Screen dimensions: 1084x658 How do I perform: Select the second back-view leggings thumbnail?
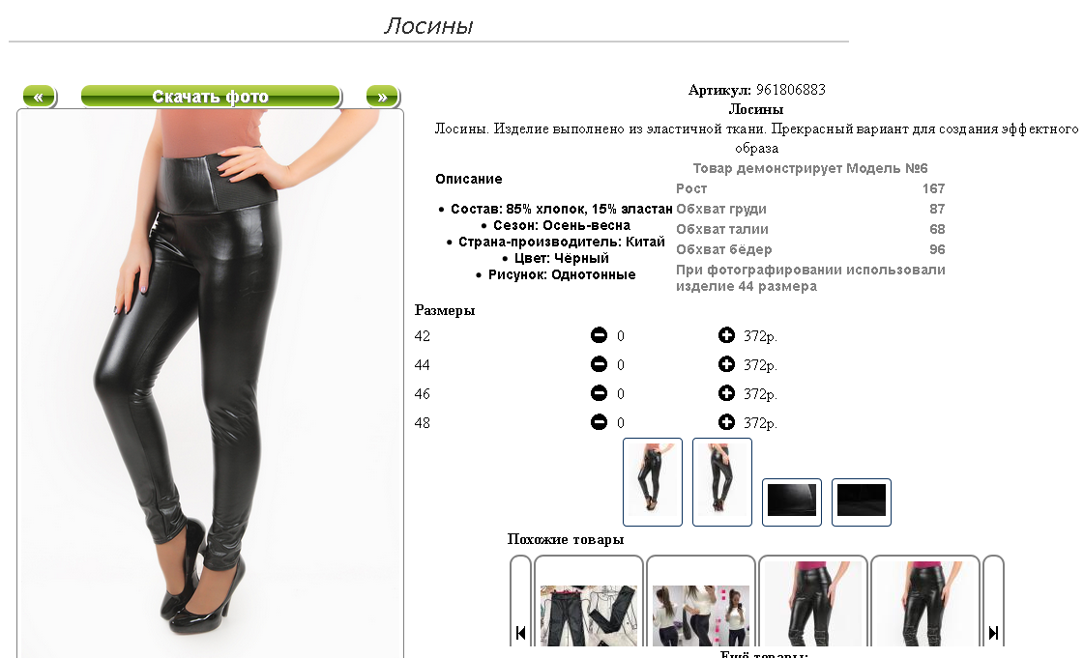(721, 482)
